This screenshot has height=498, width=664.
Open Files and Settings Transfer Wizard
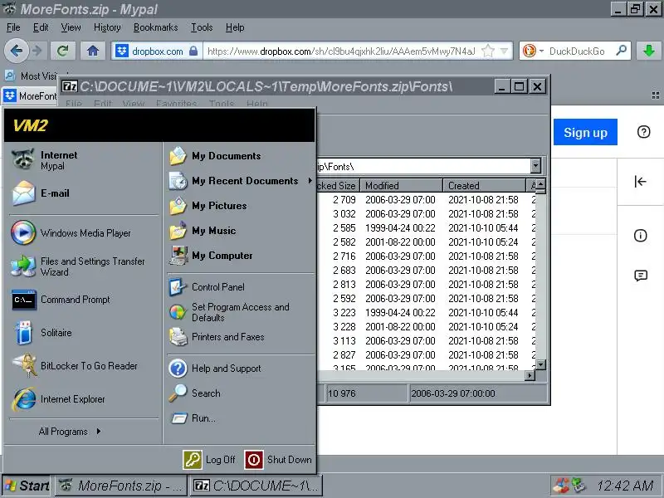tap(78, 266)
